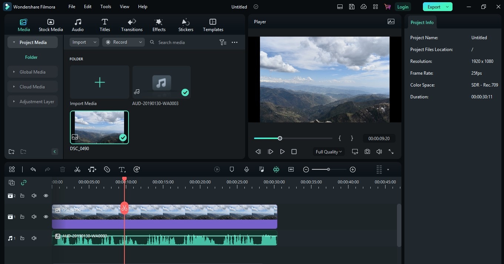Screen dimensions: 504x264
Task: Click the player volume speaker icon
Action: point(379,152)
